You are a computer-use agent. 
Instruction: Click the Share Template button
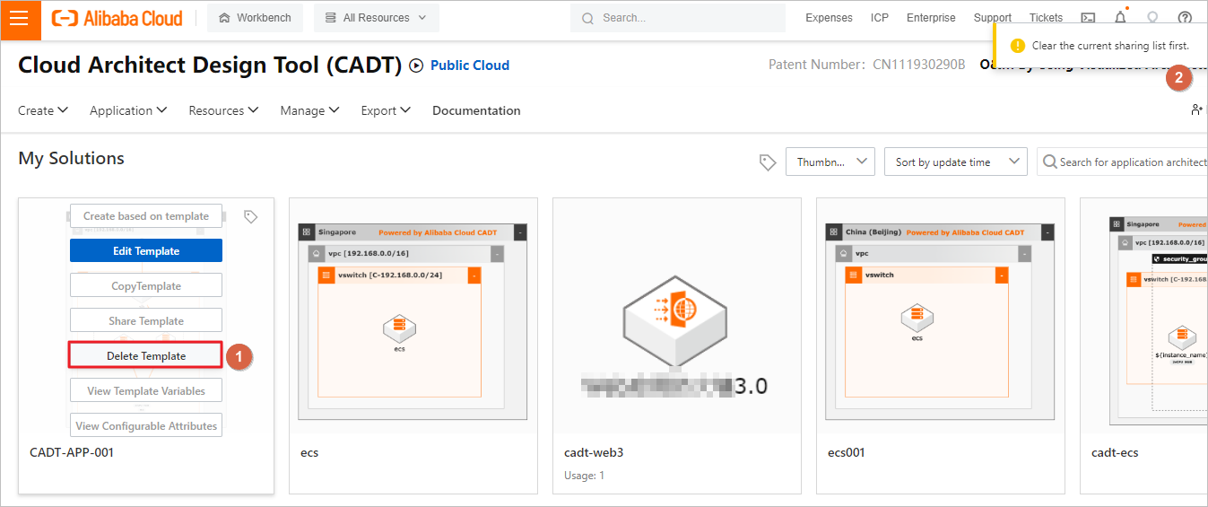(146, 321)
